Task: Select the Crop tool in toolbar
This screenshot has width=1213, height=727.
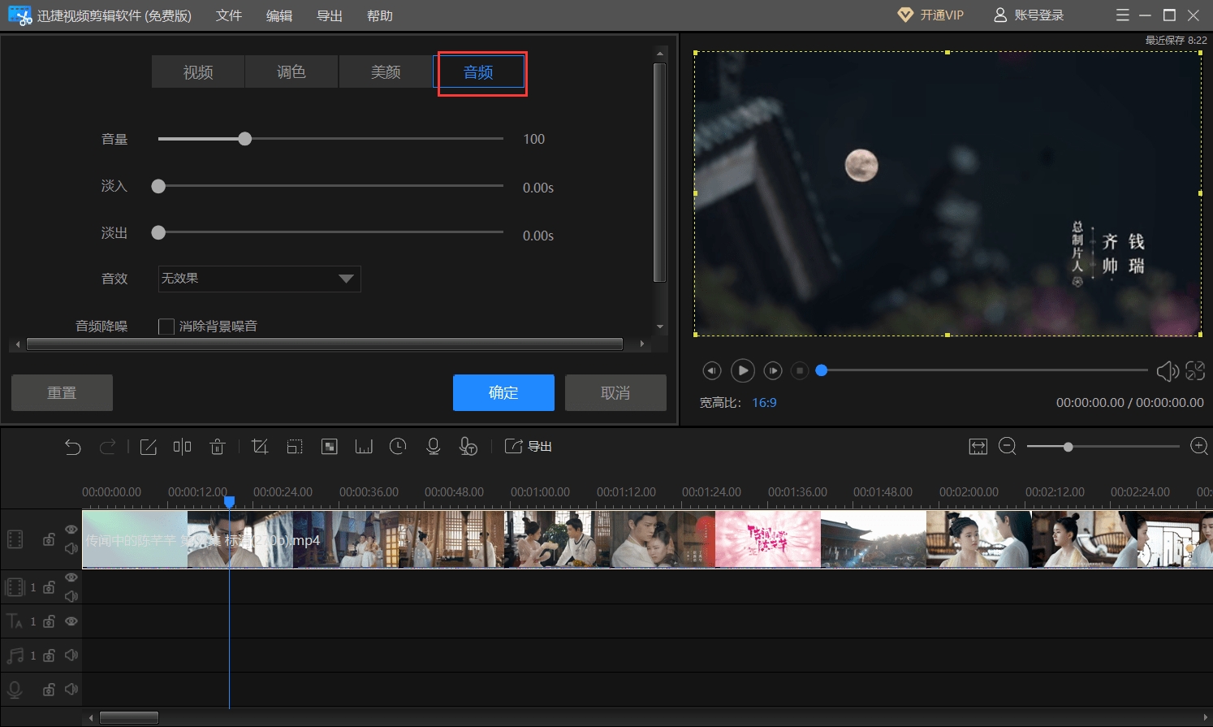Action: point(260,447)
